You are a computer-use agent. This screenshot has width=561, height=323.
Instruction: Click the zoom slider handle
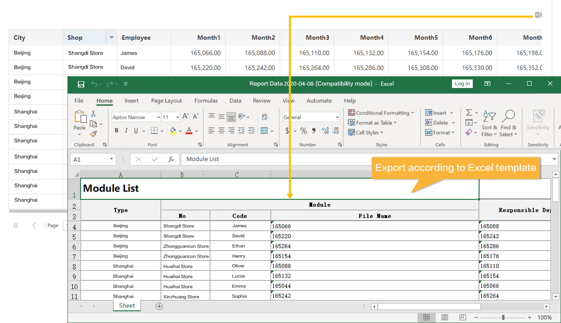pos(503,318)
